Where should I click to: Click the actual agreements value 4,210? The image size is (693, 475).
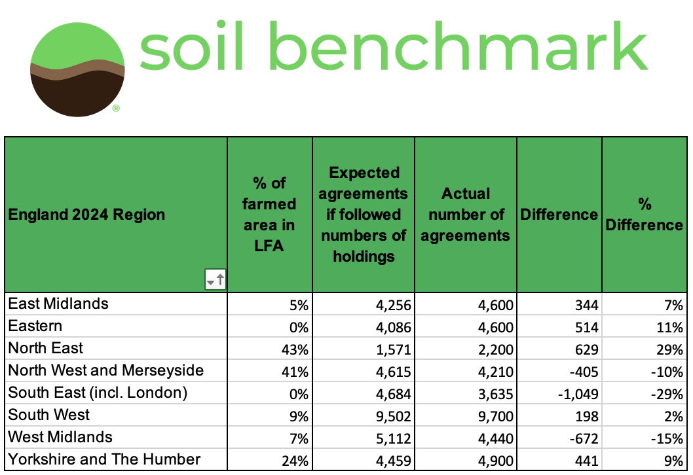click(466, 370)
